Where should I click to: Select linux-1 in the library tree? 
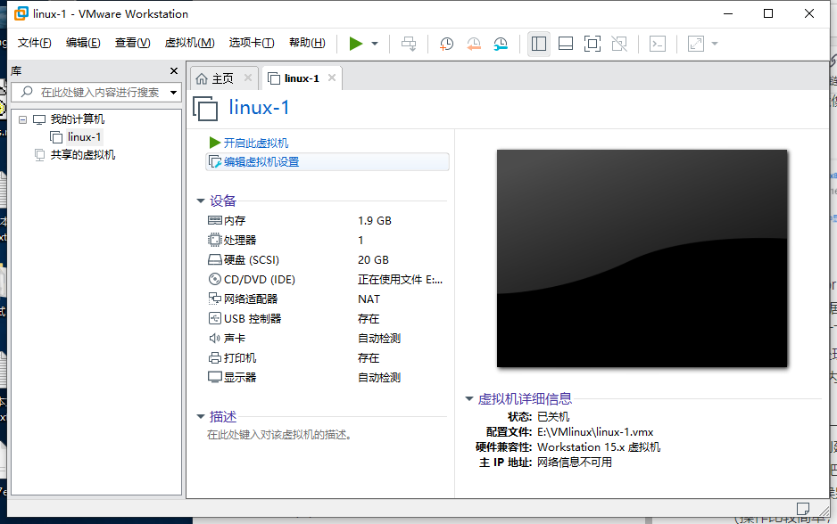84,137
